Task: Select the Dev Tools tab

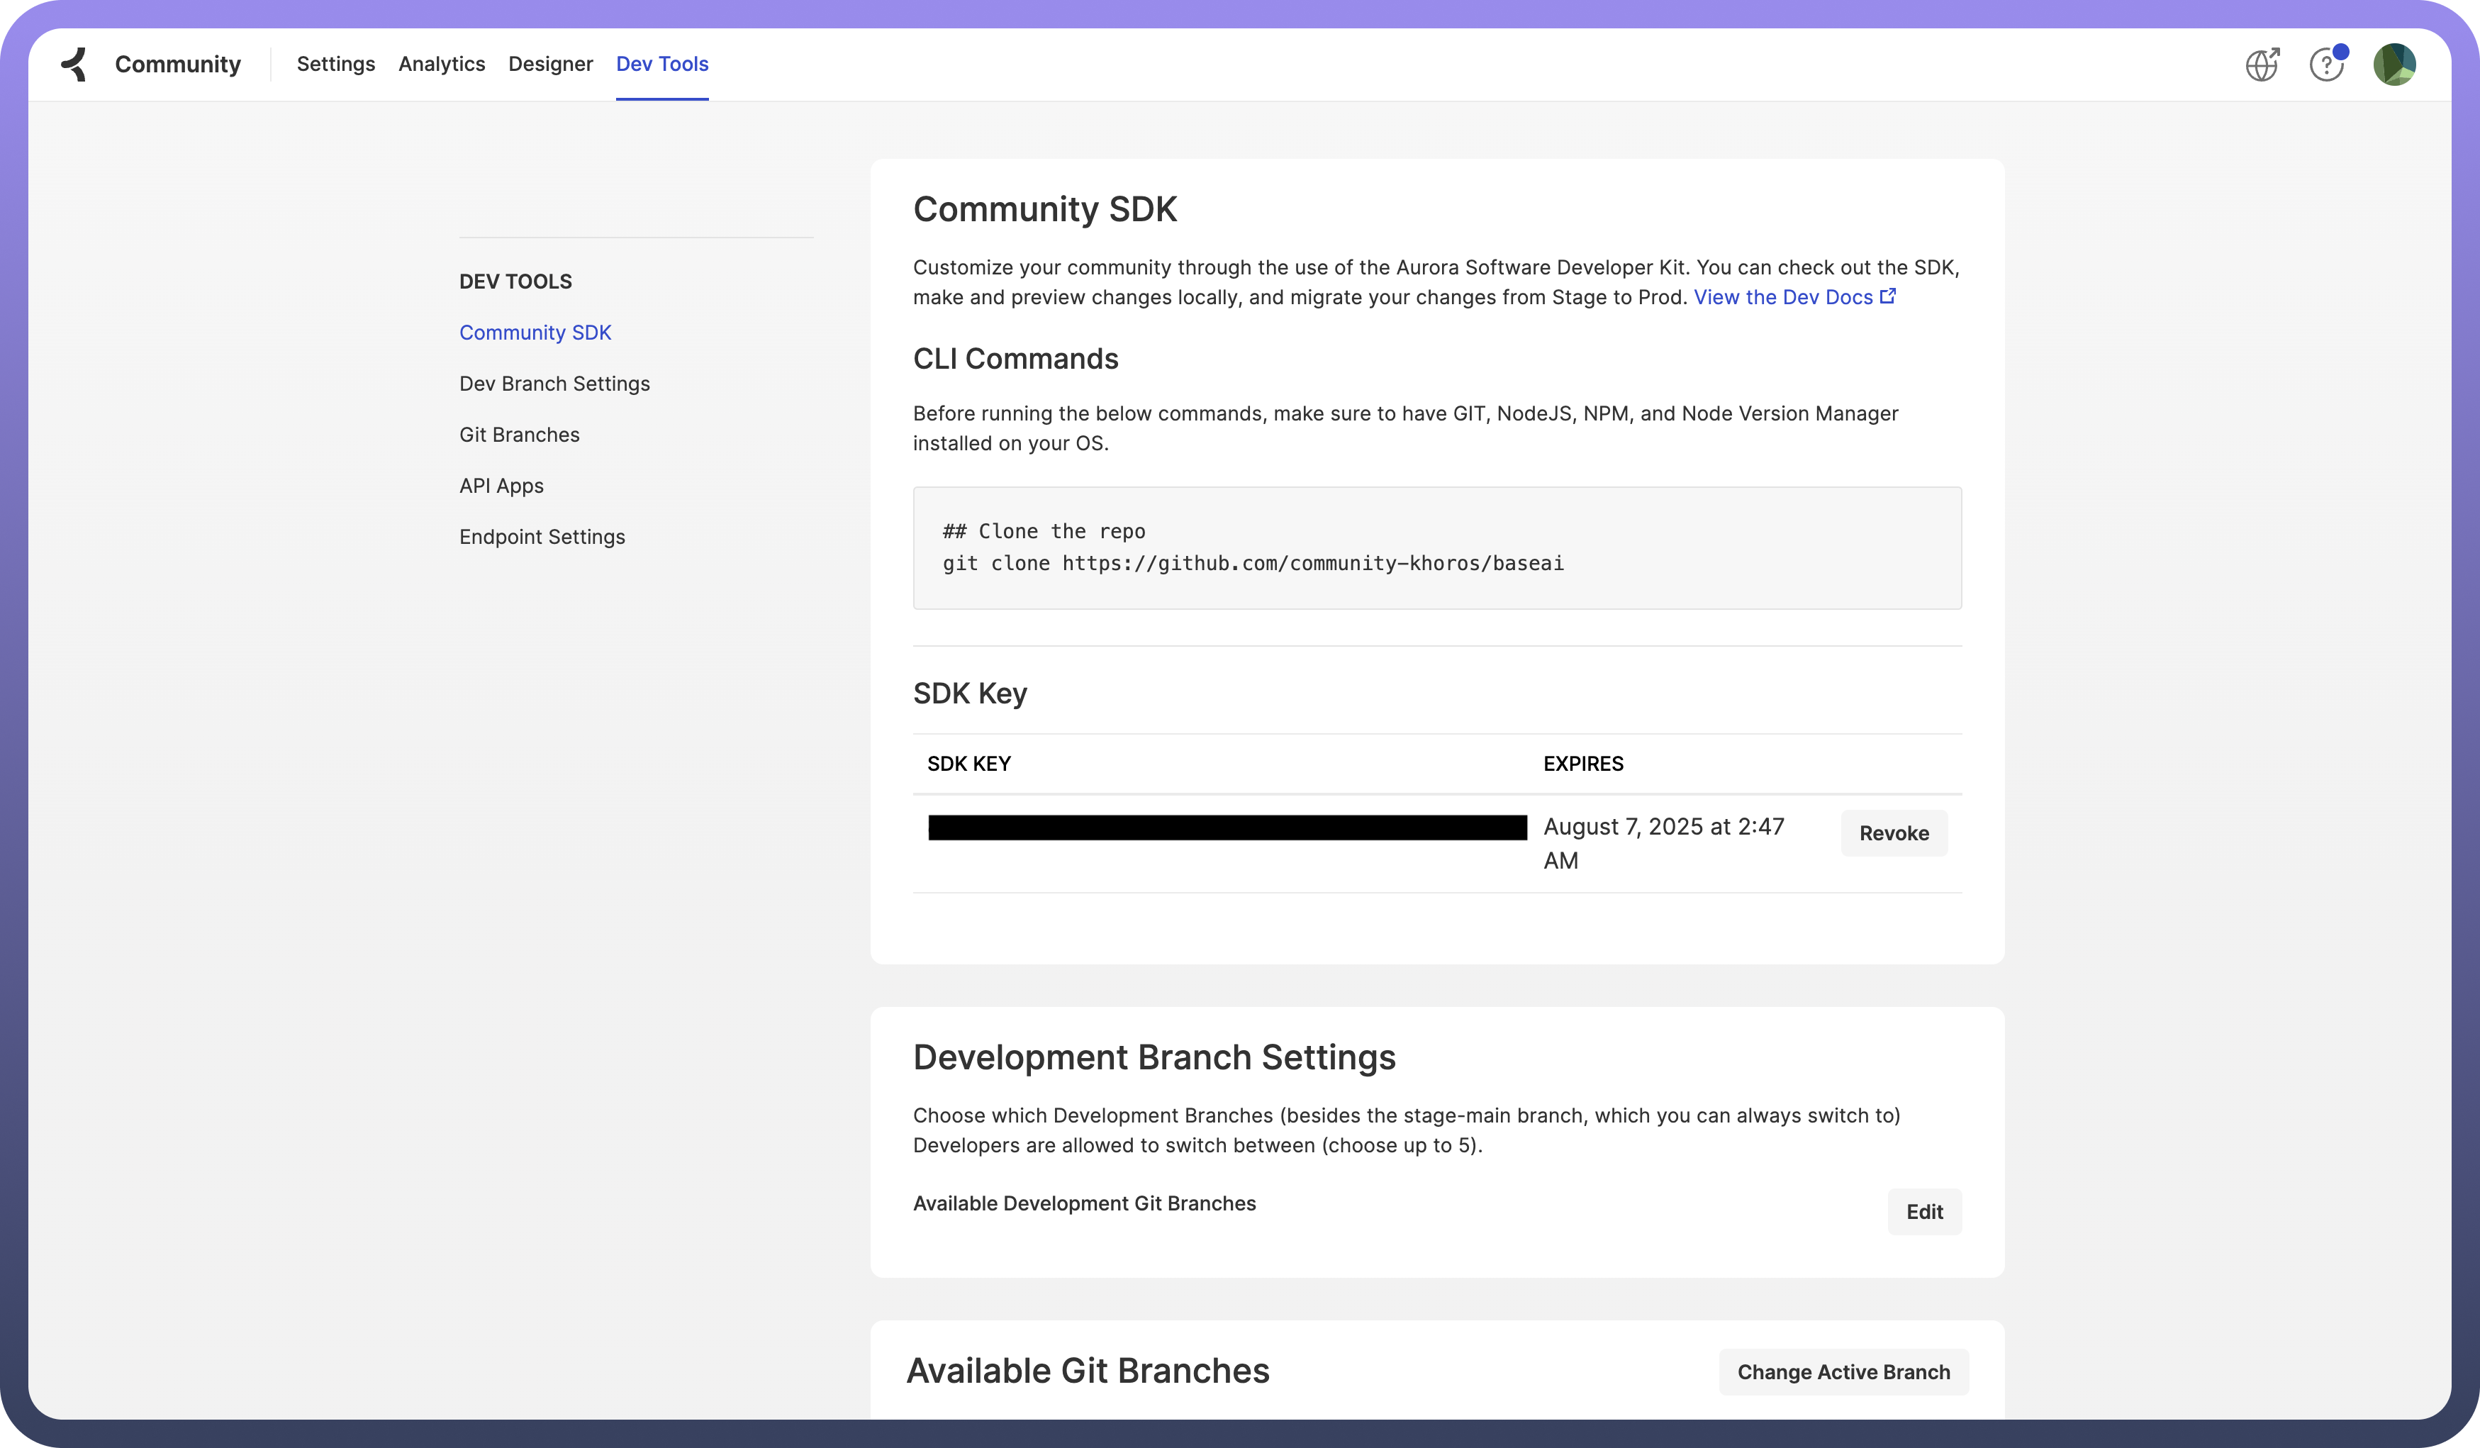Action: (661, 64)
